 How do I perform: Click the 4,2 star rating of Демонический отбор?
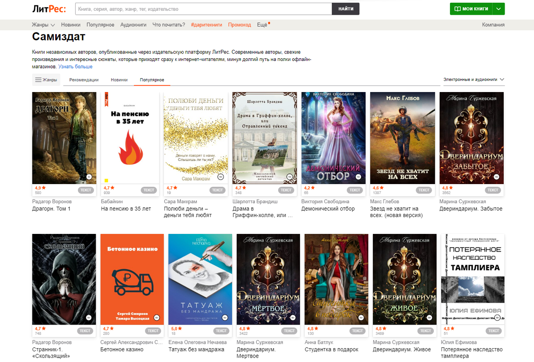tap(310, 188)
